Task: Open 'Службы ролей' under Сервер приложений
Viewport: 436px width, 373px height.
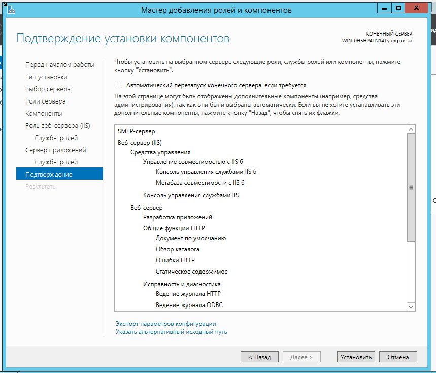Action: tap(56, 162)
